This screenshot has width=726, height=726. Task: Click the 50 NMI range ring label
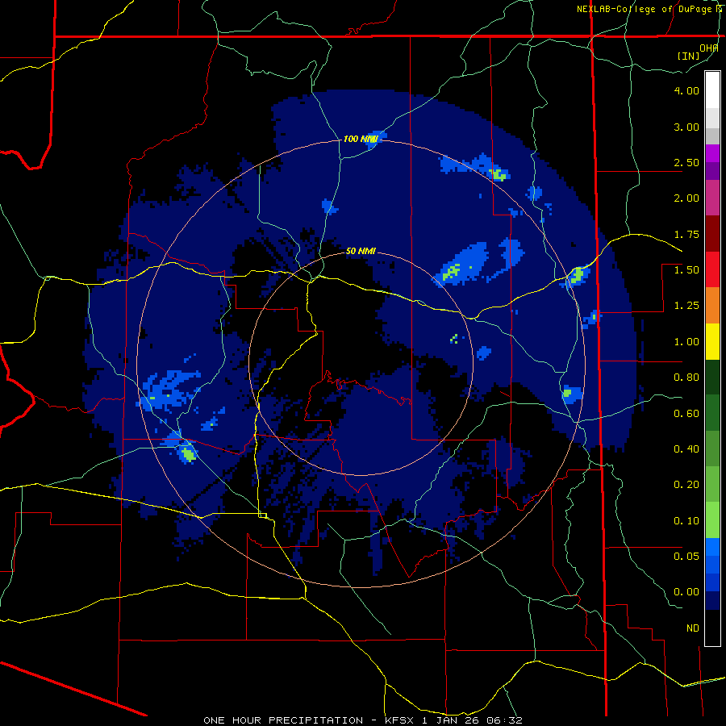pos(361,251)
